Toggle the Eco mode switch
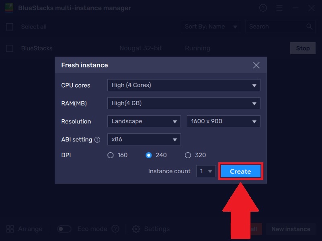The width and height of the screenshot is (322, 241). pyautogui.click(x=64, y=229)
